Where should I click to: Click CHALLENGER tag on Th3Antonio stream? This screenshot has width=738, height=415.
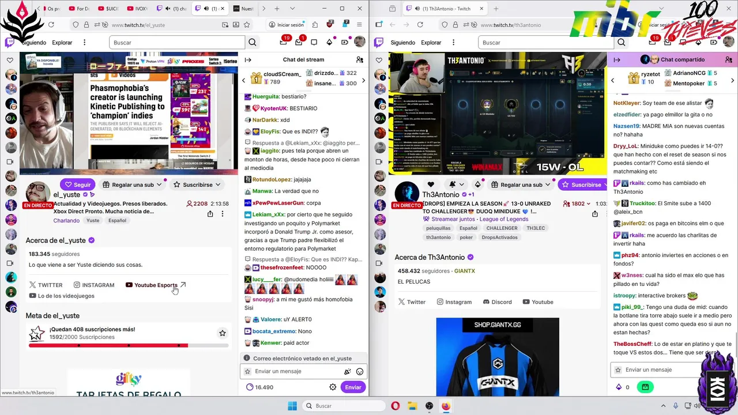[502, 228]
